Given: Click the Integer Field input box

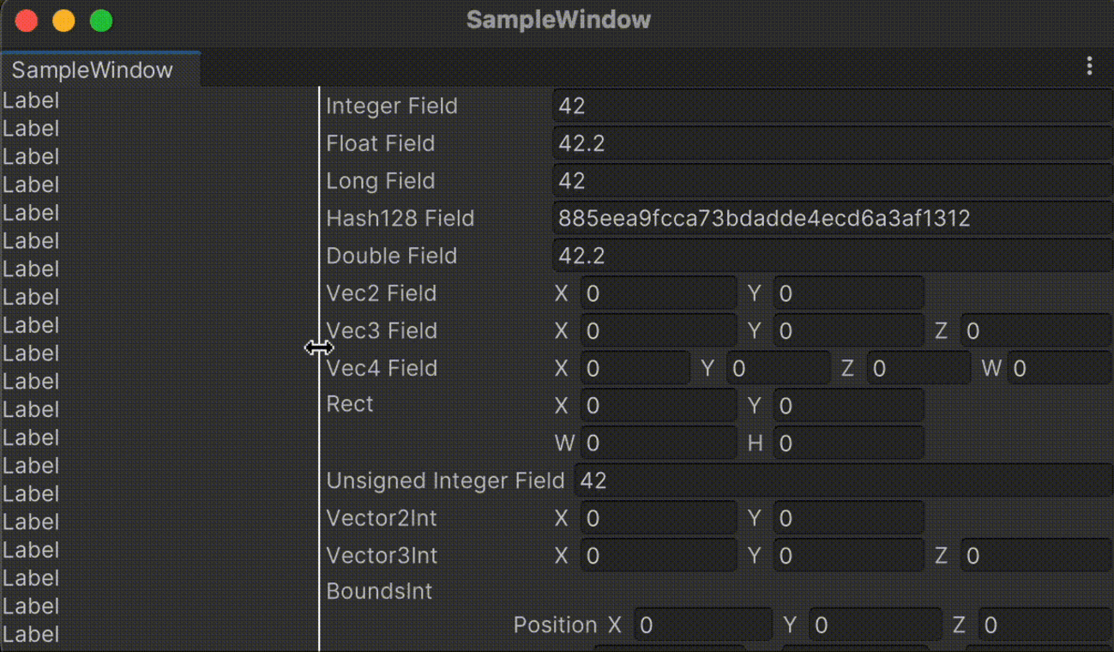Looking at the screenshot, I should [832, 106].
